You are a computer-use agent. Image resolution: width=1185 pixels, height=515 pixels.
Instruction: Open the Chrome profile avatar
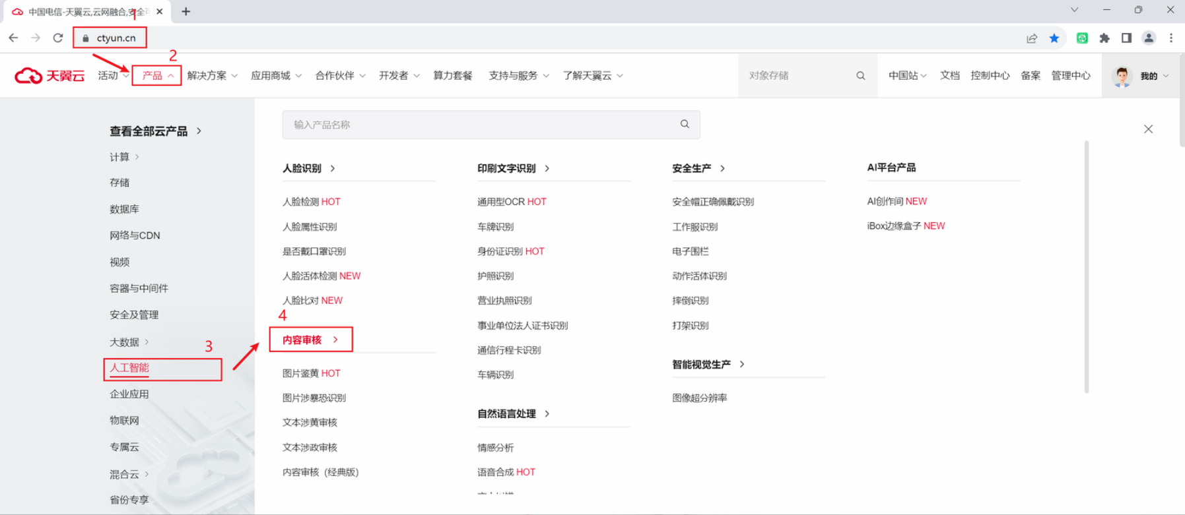coord(1149,38)
